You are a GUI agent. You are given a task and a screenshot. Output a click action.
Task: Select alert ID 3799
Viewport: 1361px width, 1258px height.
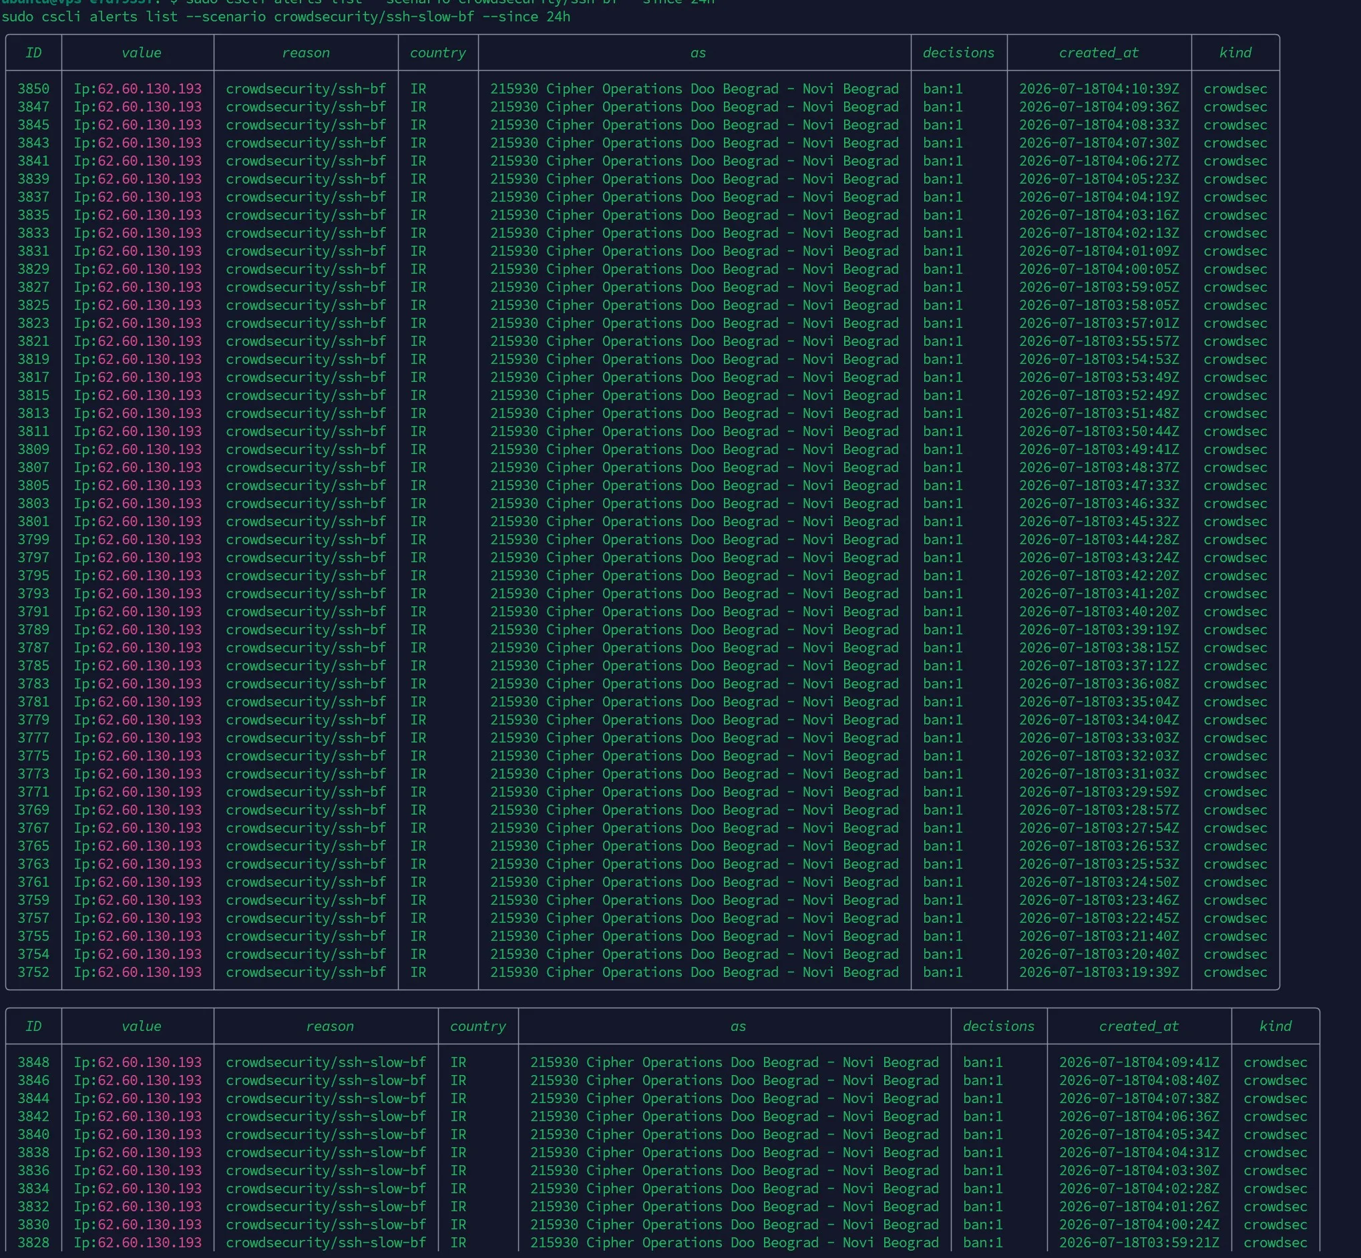33,540
